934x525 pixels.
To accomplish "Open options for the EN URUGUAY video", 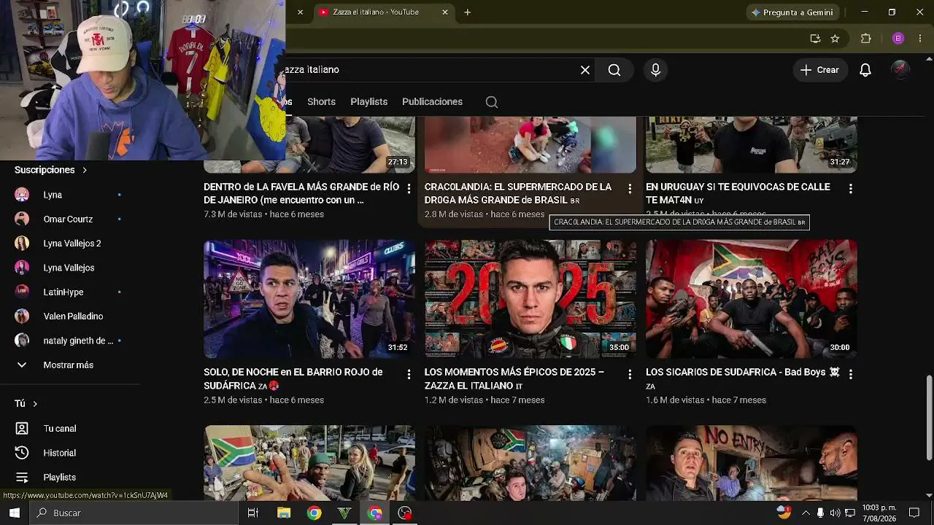I will [850, 189].
